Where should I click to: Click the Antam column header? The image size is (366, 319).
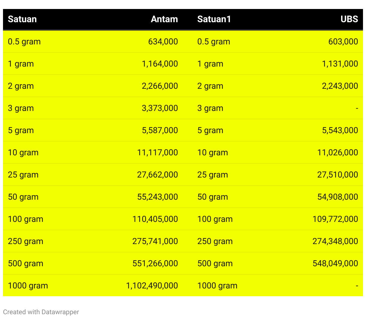click(164, 19)
